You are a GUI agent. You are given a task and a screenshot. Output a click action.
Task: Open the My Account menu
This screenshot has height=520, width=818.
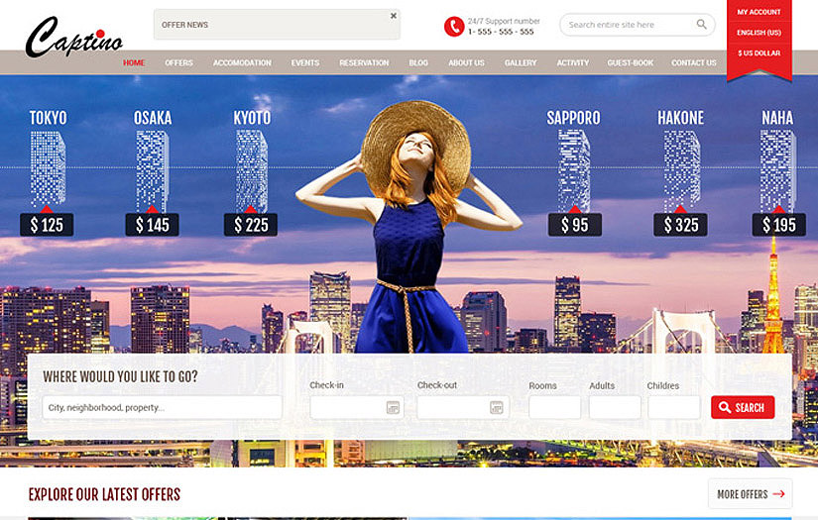tap(759, 12)
